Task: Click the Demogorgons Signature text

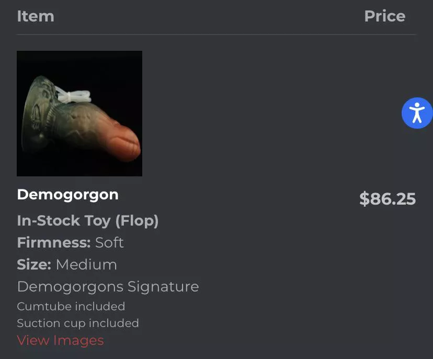Action: [x=108, y=286]
